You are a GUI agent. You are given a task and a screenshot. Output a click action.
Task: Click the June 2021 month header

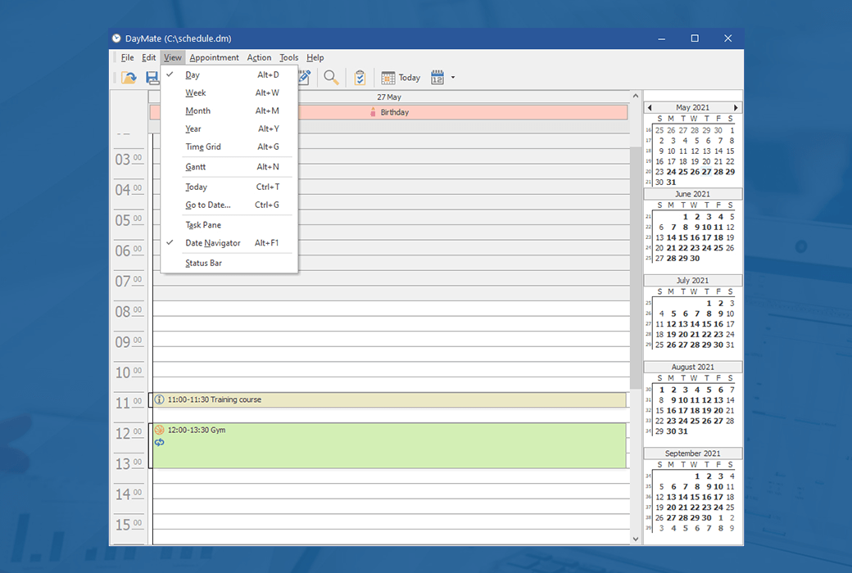692,194
